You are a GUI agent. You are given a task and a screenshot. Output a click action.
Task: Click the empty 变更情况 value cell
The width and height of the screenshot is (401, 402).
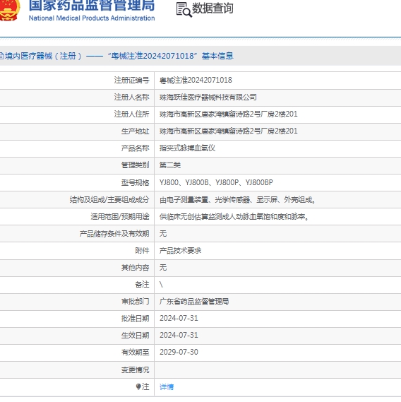tap(277, 370)
